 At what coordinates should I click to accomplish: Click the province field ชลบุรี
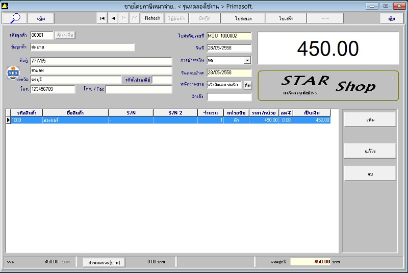[75, 80]
